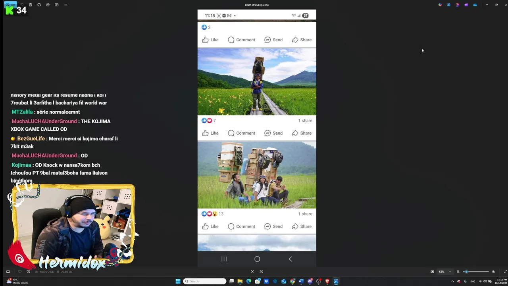Viewport: 508px width, 286px height.
Task: Like the three porters photo post
Action: pyautogui.click(x=210, y=226)
